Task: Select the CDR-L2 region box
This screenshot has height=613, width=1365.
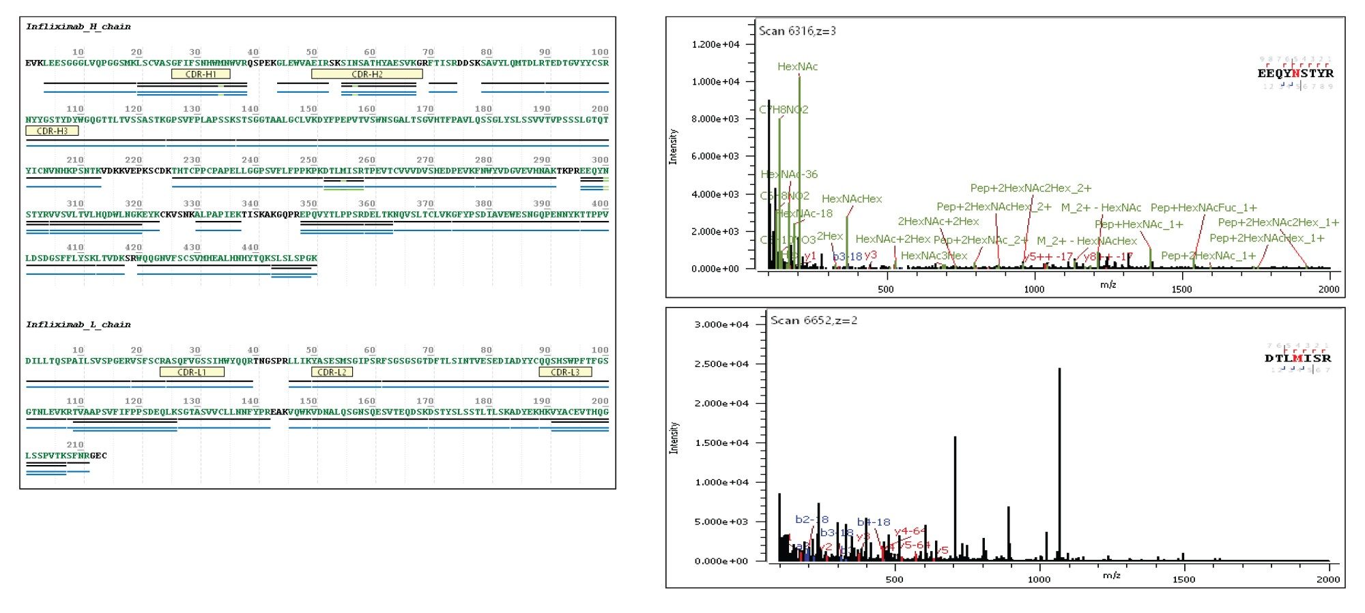Action: 332,372
